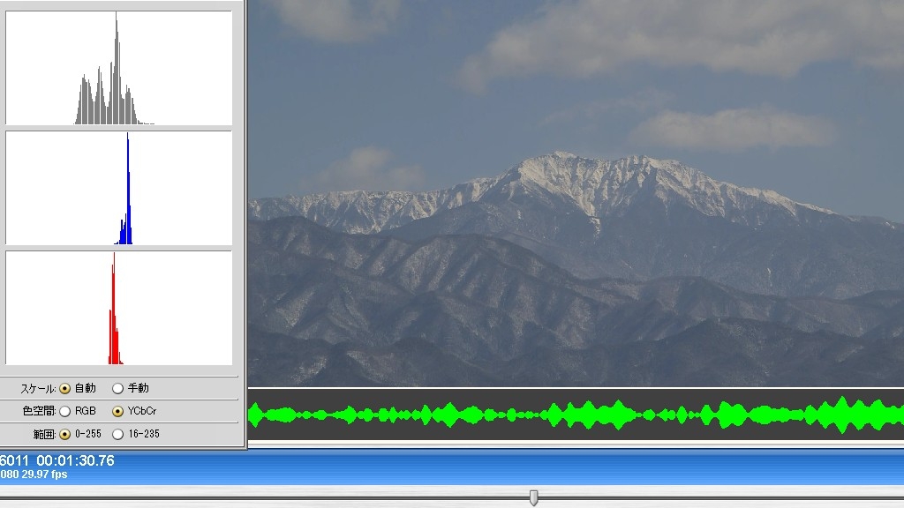Click the 範囲 label
The width and height of the screenshot is (904, 508).
[x=43, y=434]
